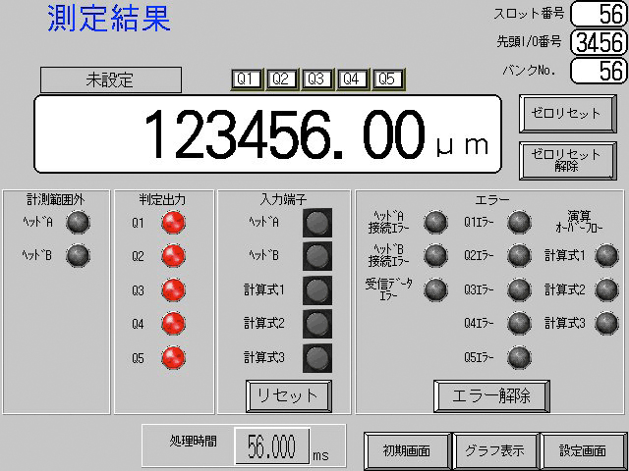
Task: Click the 受信データエラー indicator lamp
Action: tap(435, 289)
